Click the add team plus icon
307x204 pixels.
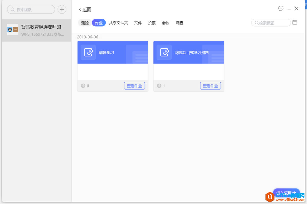[x=62, y=10]
